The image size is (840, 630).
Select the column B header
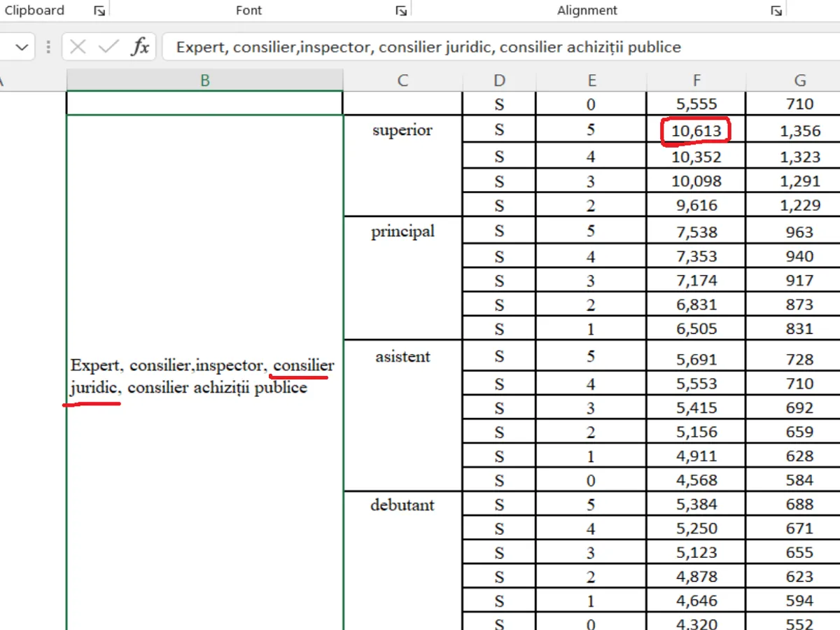coord(204,80)
